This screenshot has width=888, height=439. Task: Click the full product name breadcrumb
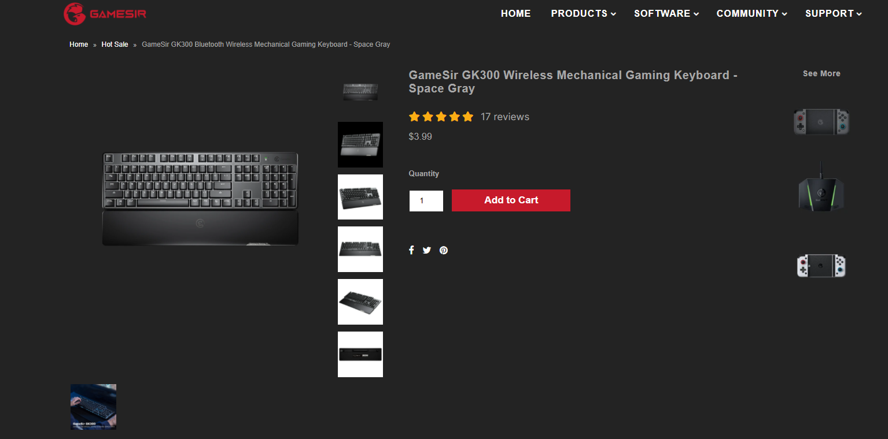click(x=266, y=44)
